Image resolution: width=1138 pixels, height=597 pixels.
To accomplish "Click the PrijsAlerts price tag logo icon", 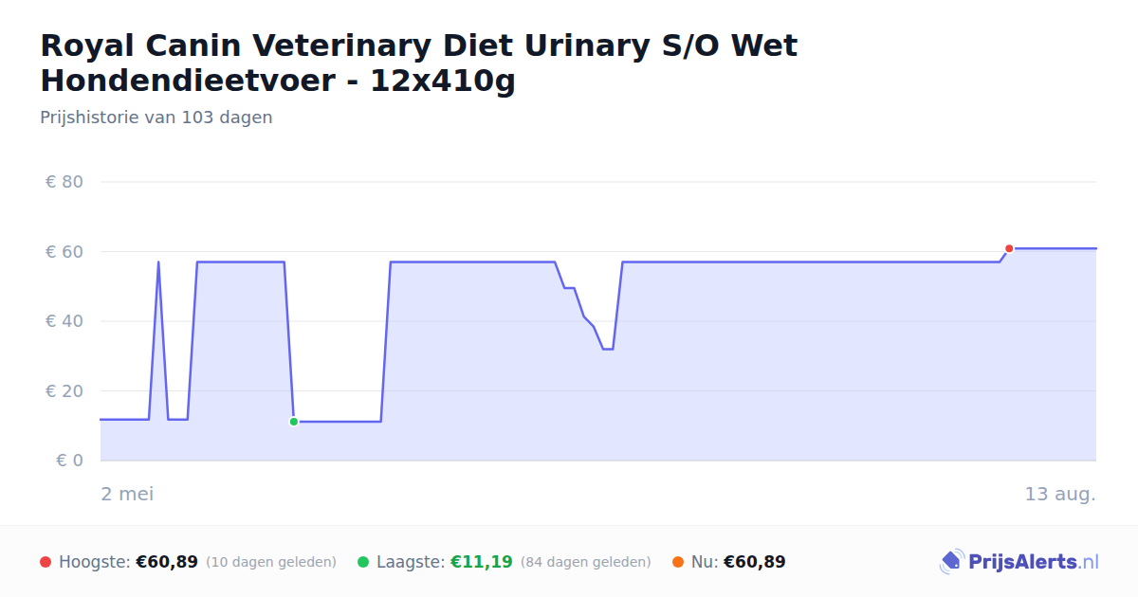I will 951,562.
